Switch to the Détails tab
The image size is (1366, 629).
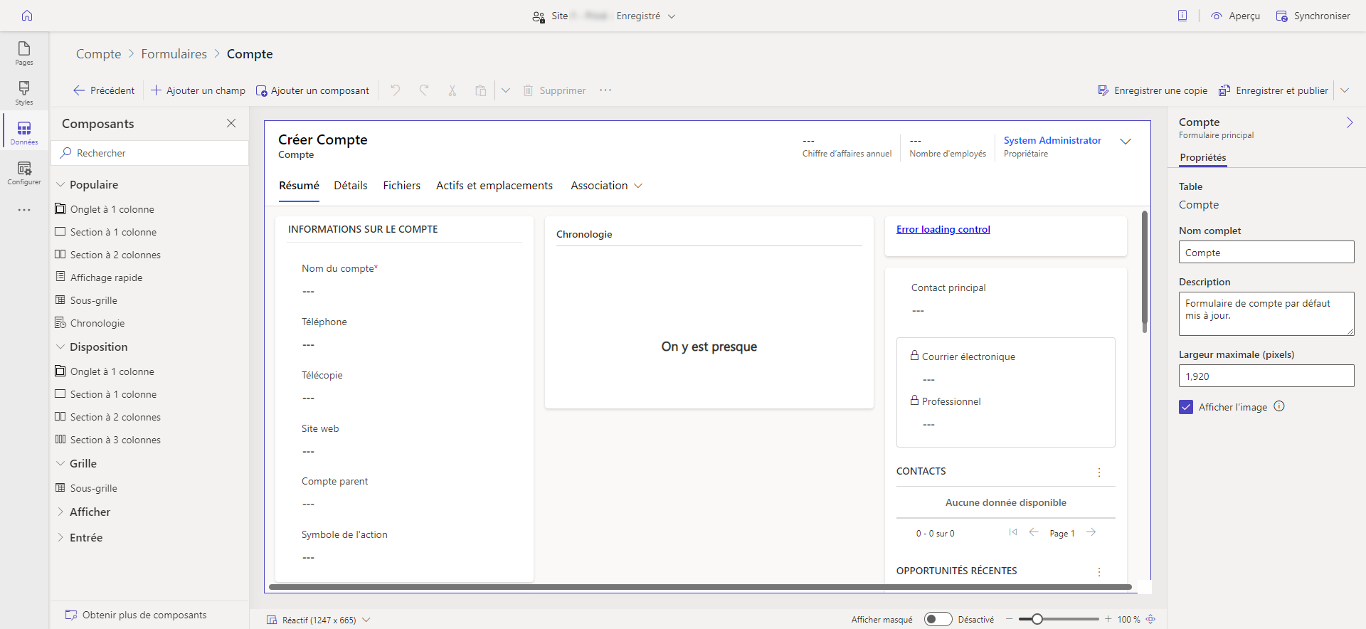tap(351, 186)
